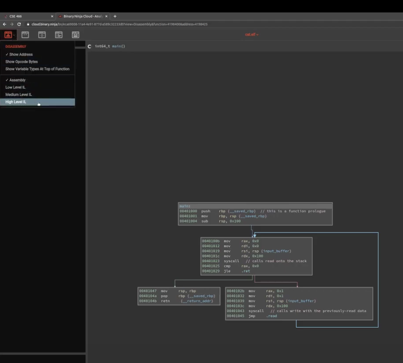Image resolution: width=403 pixels, height=363 pixels.
Task: Click the curly-braces view icon in toolbar
Action: tap(42, 35)
